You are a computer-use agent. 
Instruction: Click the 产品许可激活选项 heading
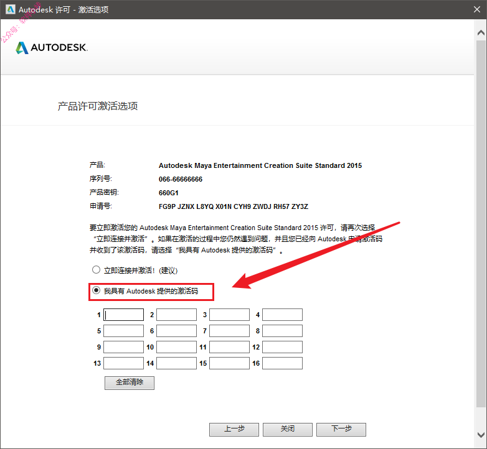point(98,106)
